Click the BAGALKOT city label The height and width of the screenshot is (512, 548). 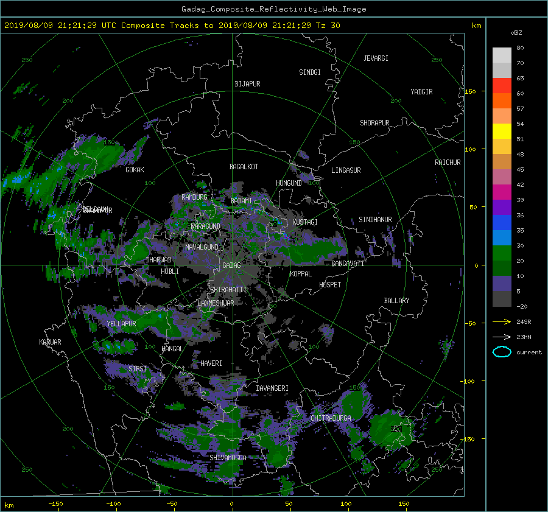(x=244, y=167)
